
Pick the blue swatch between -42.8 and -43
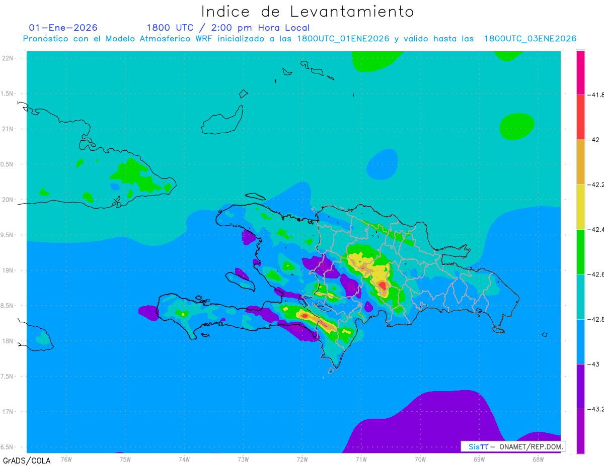coord(580,341)
